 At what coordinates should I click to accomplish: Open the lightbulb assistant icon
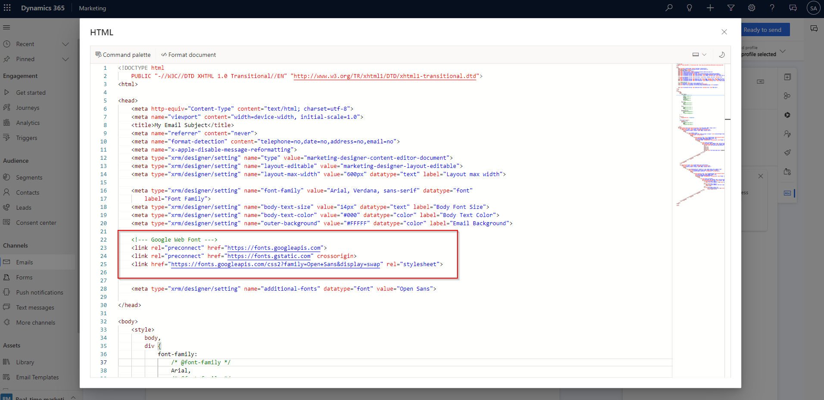pyautogui.click(x=690, y=8)
